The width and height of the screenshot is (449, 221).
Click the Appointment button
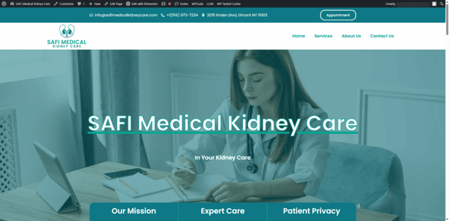click(x=338, y=15)
